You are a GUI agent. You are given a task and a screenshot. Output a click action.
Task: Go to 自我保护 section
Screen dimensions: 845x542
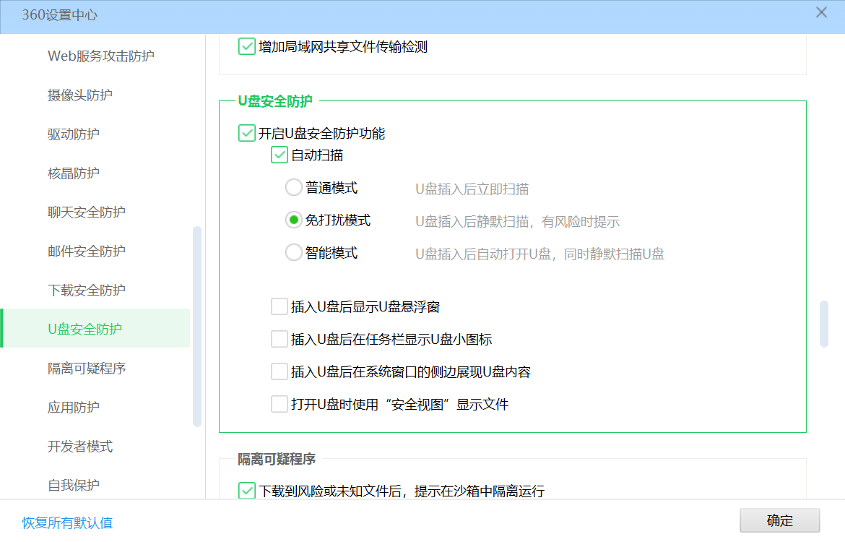point(73,485)
